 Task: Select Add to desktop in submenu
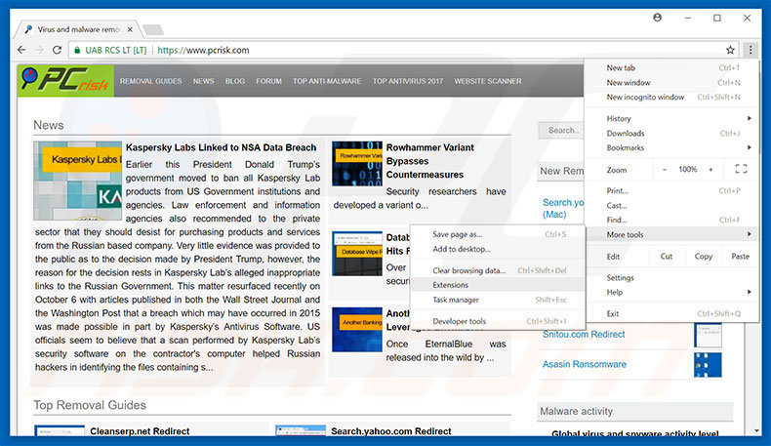[x=497, y=249]
